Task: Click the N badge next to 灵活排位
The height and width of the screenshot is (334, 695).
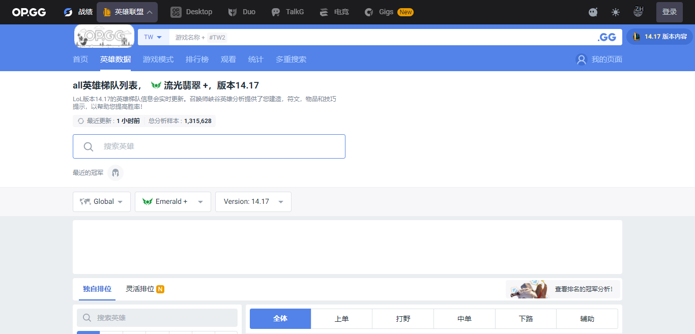Action: (160, 289)
